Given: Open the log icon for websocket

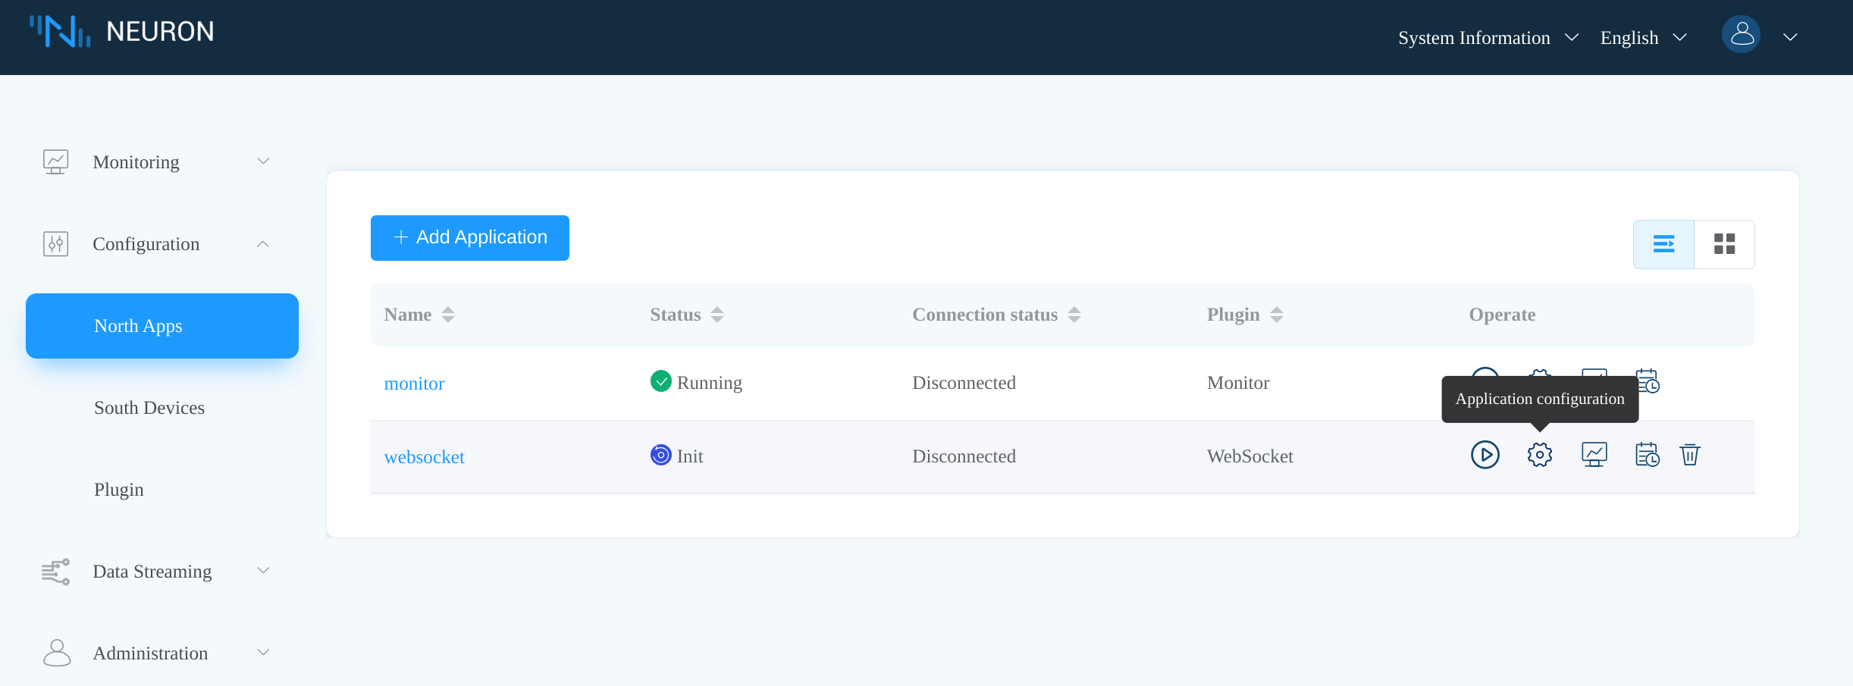Looking at the screenshot, I should tap(1646, 455).
